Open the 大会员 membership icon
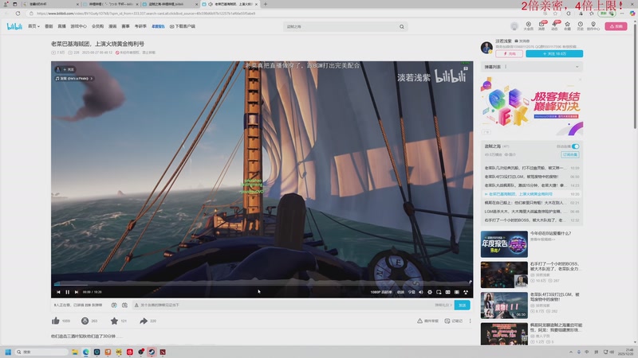 click(528, 26)
